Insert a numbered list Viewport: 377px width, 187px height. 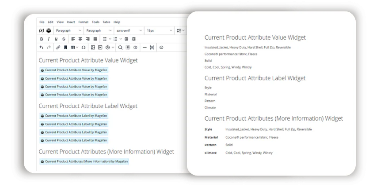coord(115,39)
